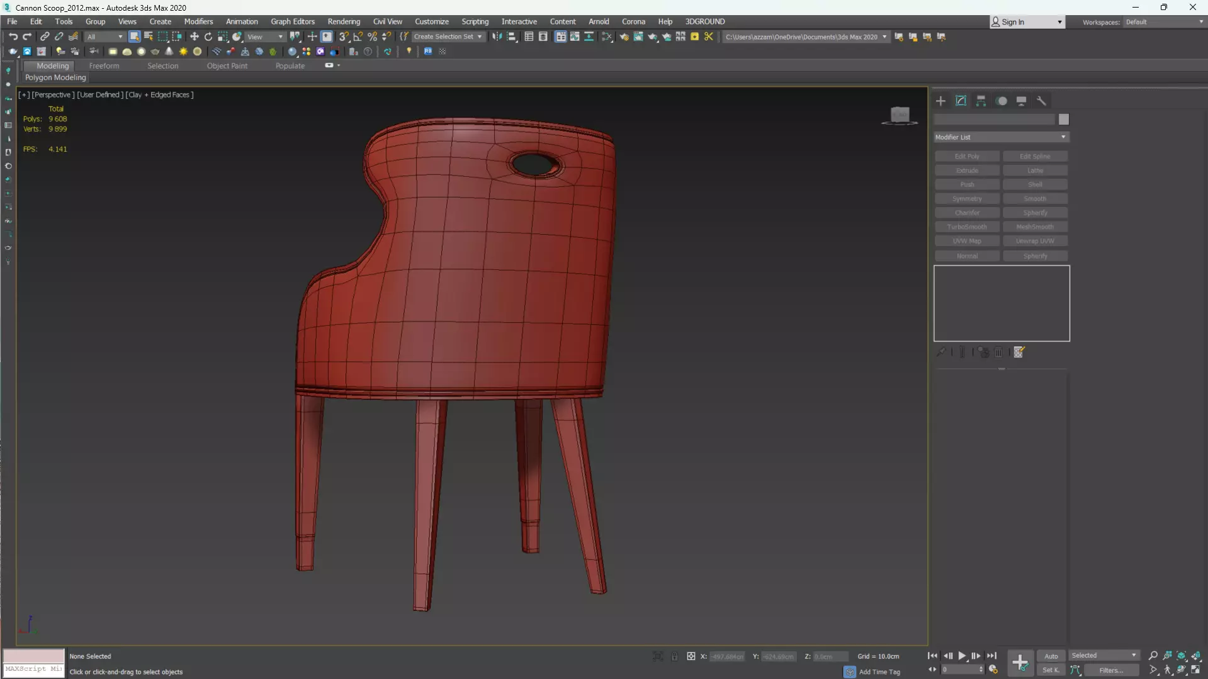
Task: Open the Corona menu
Action: coord(633,21)
